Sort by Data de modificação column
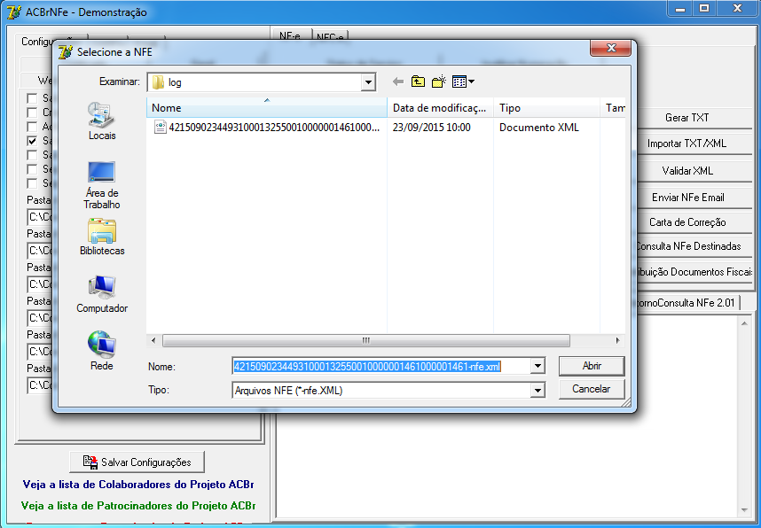Image resolution: width=761 pixels, height=528 pixels. click(440, 107)
